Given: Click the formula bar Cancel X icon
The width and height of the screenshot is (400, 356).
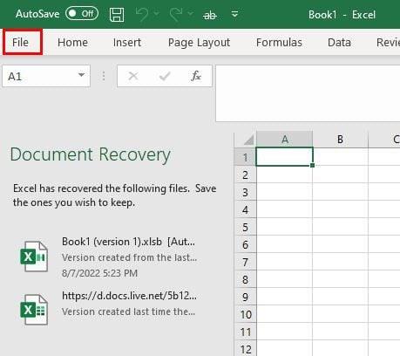Looking at the screenshot, I should [133, 76].
